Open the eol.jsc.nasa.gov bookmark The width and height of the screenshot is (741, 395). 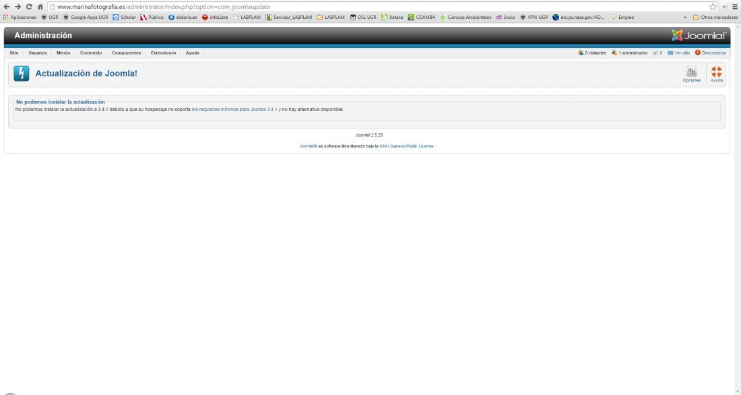click(579, 17)
